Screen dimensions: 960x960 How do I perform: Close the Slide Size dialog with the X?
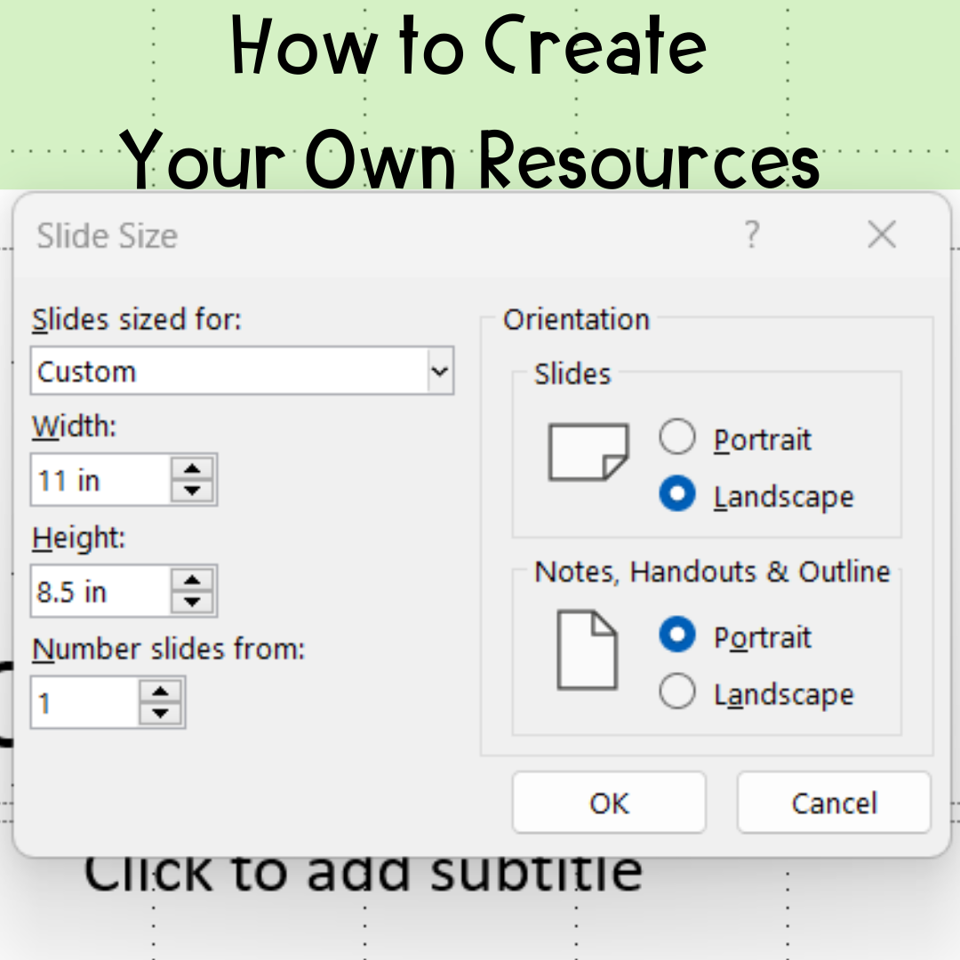point(882,235)
